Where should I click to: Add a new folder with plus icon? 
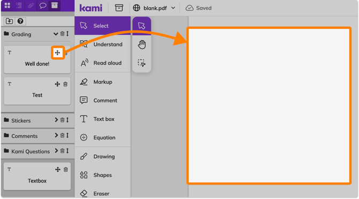pos(10,21)
